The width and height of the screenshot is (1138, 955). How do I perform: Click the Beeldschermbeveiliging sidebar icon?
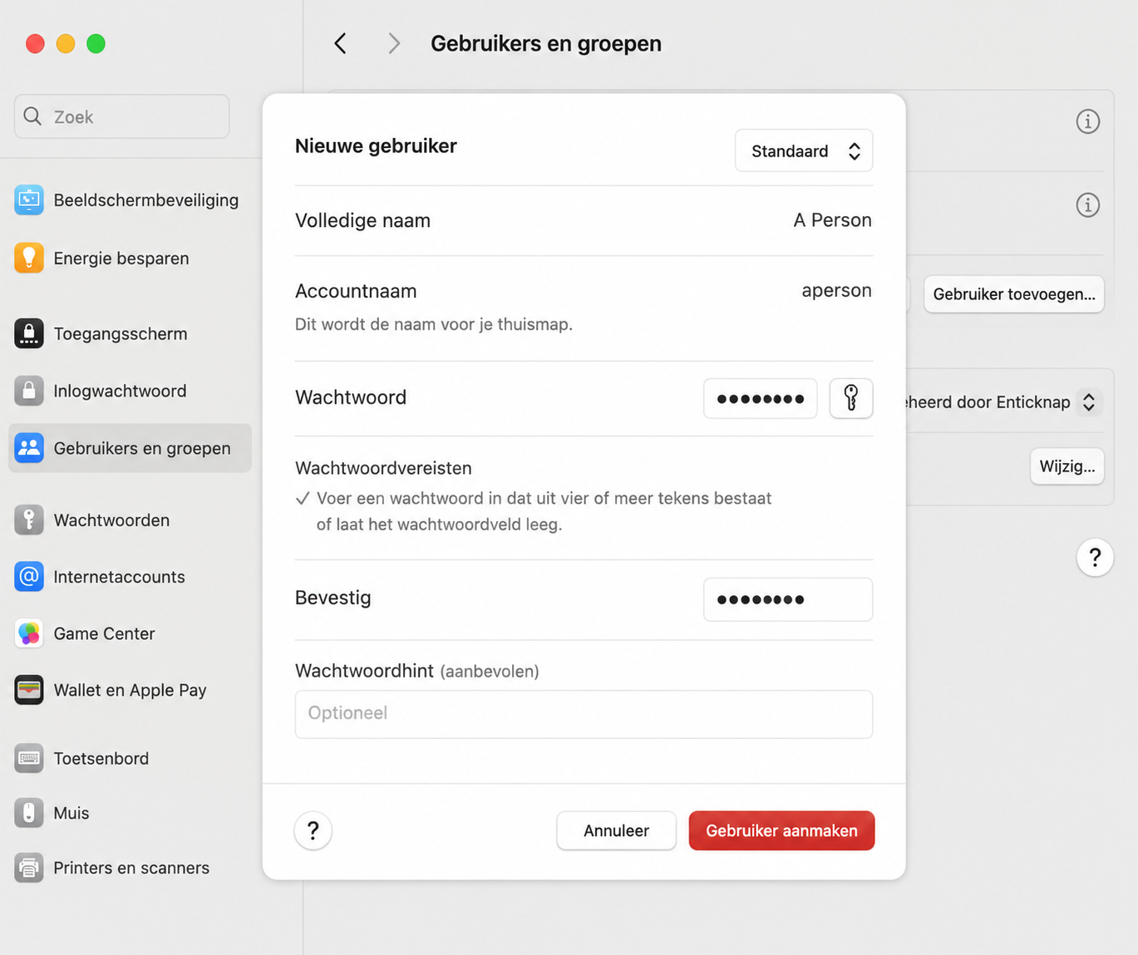29,199
